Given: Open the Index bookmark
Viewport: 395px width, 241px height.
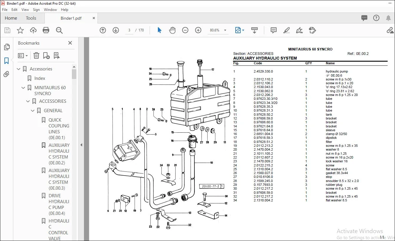Looking at the screenshot, I should [40, 78].
